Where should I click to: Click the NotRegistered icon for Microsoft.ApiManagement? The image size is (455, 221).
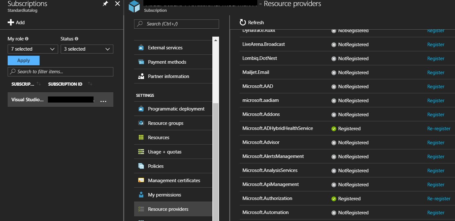(x=334, y=185)
